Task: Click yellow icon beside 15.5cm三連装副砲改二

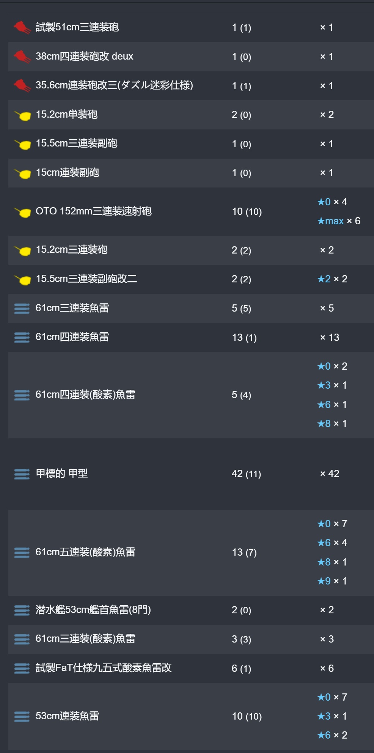Action: pos(22,280)
